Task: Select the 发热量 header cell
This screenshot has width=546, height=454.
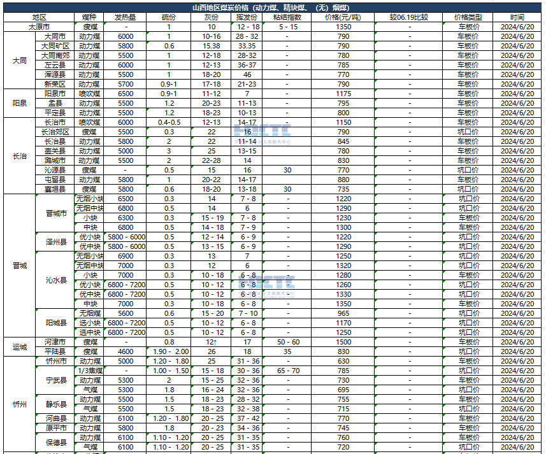Action: 126,17
